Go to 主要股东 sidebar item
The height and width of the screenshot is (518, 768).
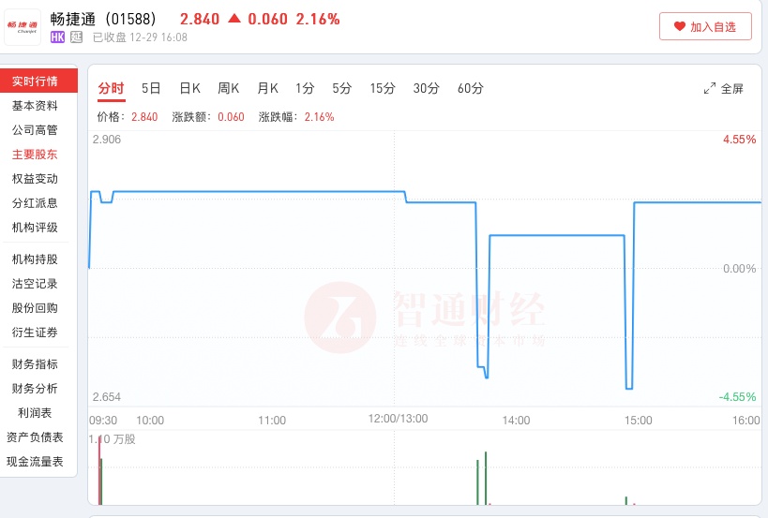[x=35, y=155]
